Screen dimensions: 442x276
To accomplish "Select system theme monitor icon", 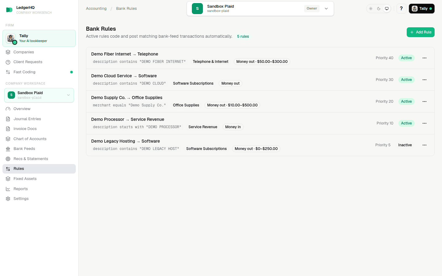I will (387, 9).
